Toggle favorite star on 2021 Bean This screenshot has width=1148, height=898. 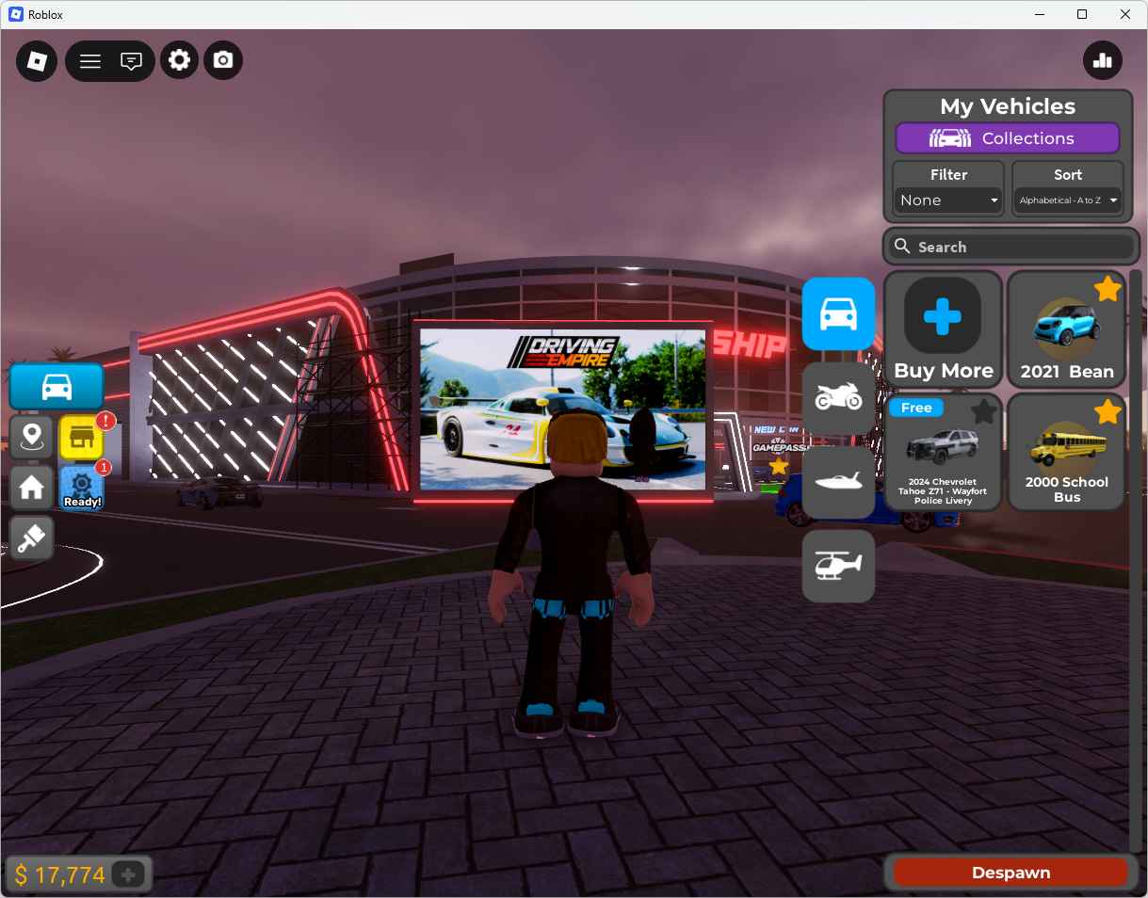[1108, 289]
